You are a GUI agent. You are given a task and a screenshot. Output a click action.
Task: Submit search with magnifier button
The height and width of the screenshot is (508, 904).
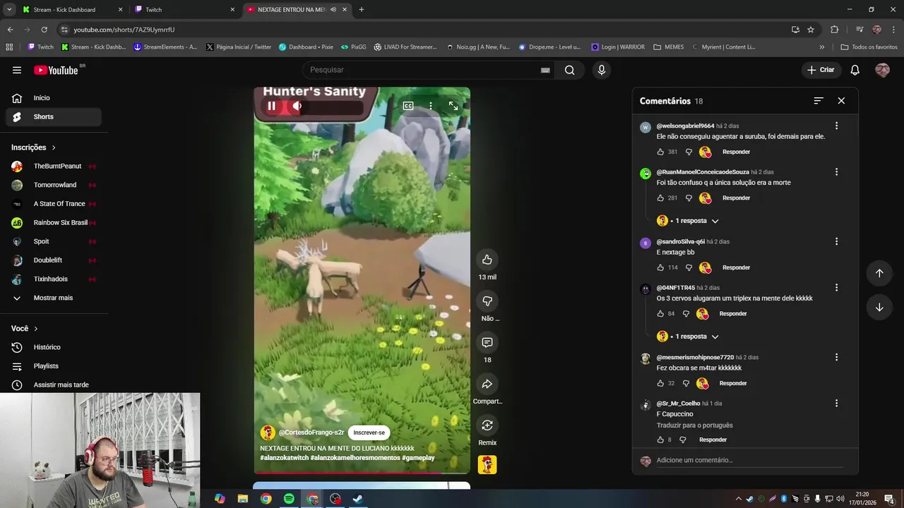point(569,70)
